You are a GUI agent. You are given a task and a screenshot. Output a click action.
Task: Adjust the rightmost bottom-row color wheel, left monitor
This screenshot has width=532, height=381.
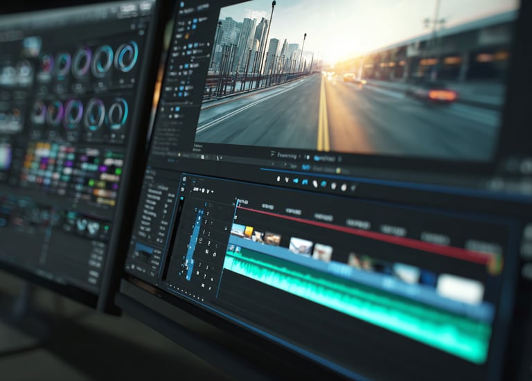click(x=118, y=114)
